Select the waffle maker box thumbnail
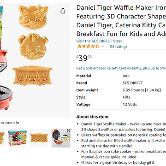Viewport: 166px width, 166px height. point(18,138)
